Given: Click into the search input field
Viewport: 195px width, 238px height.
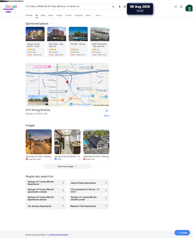Looking at the screenshot, I should pos(68,7).
